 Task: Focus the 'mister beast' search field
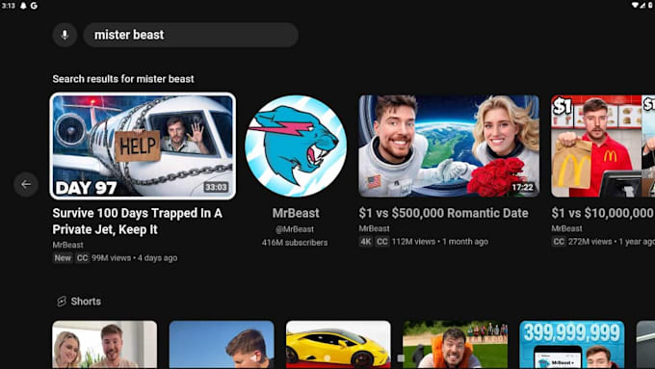tap(191, 35)
